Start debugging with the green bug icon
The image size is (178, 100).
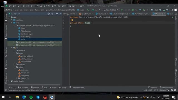tap(133, 10)
